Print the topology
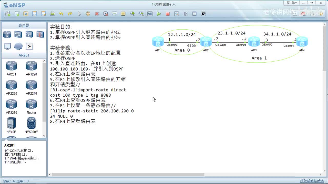The width and height of the screenshot is (328, 184). pos(53,14)
